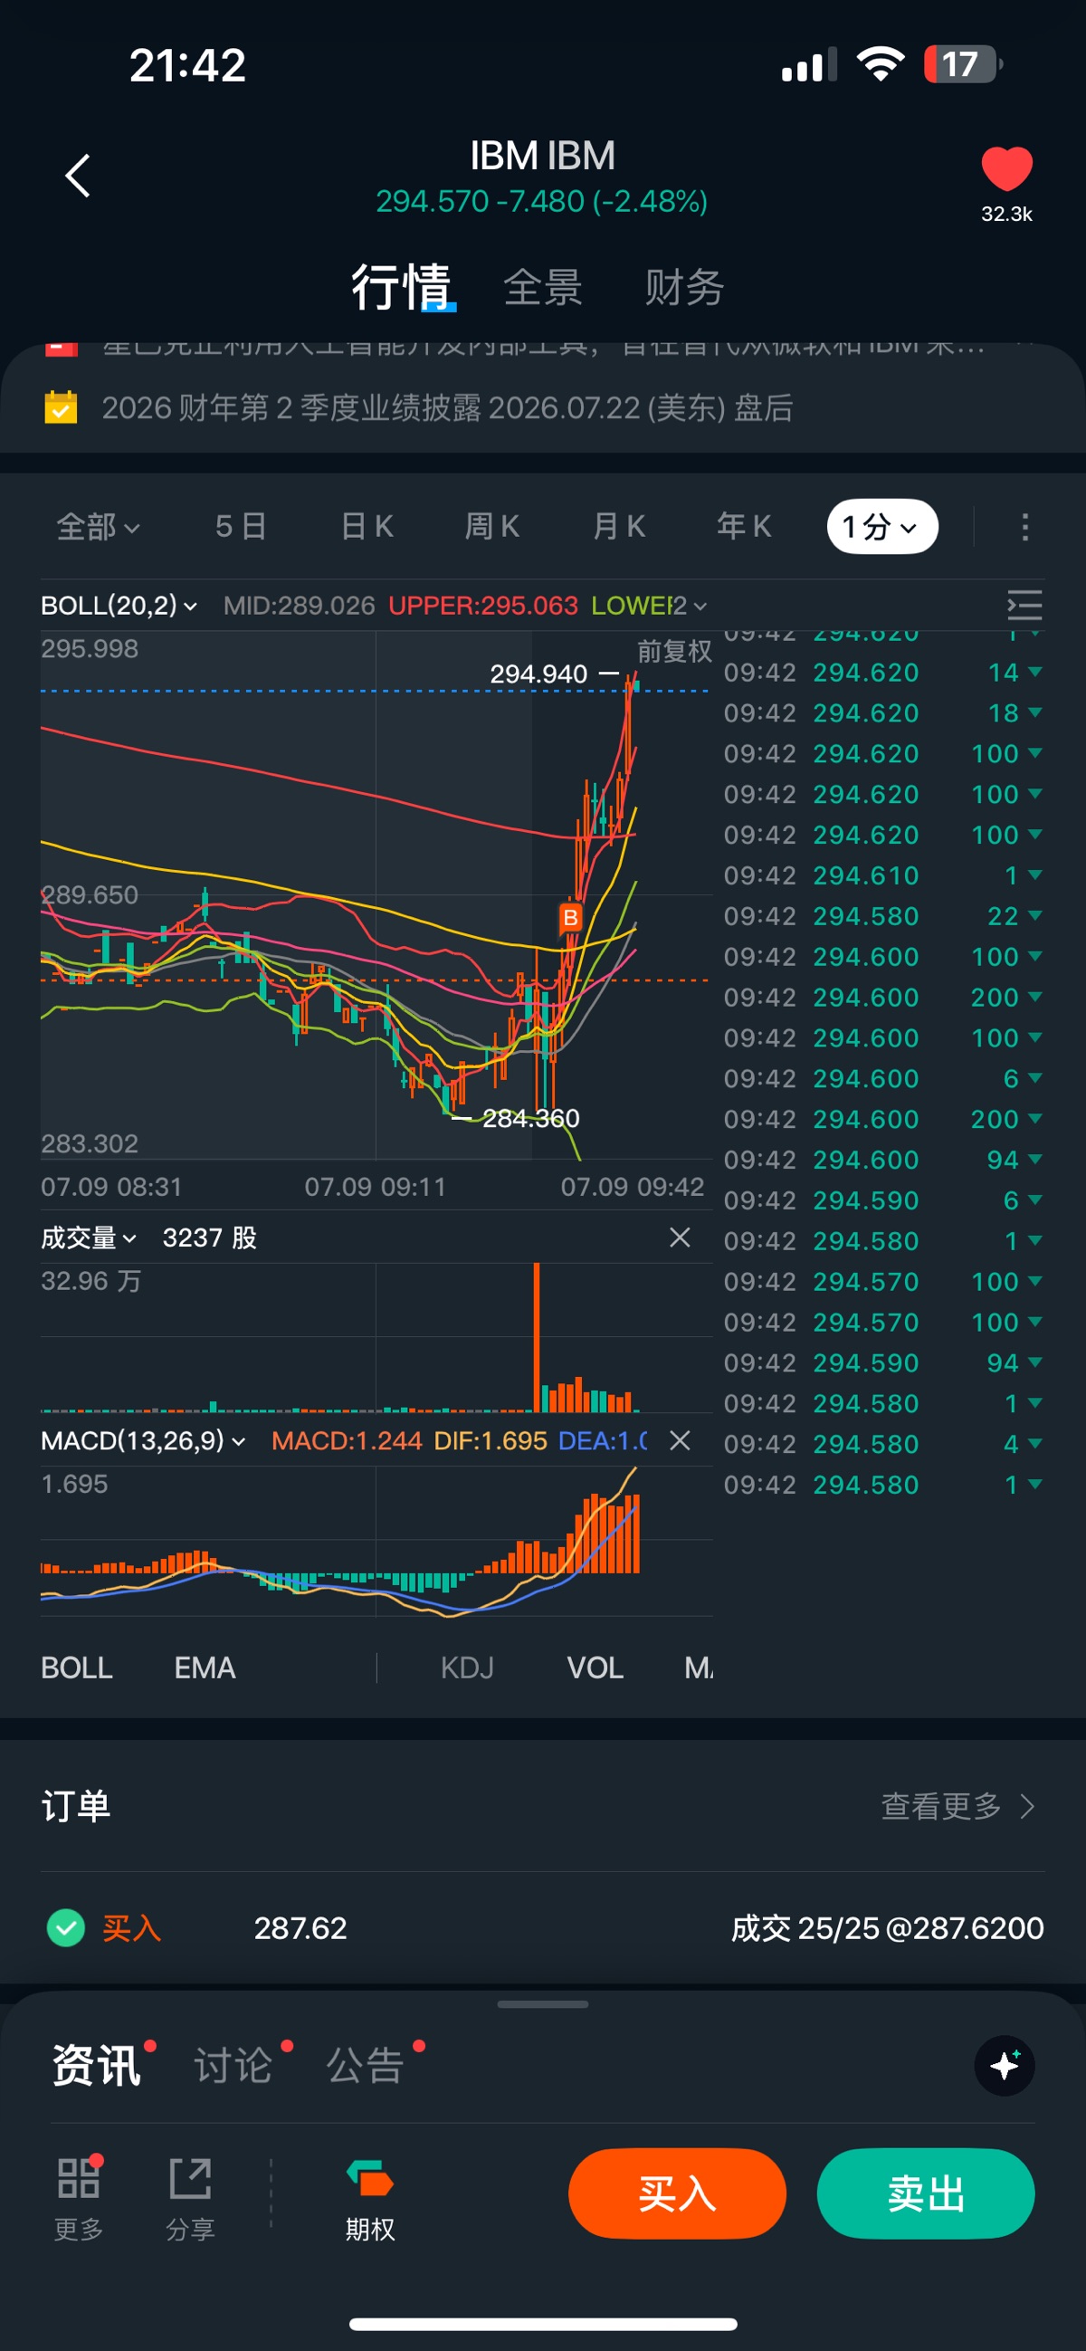Expand the 1分 interval dropdown

click(881, 527)
